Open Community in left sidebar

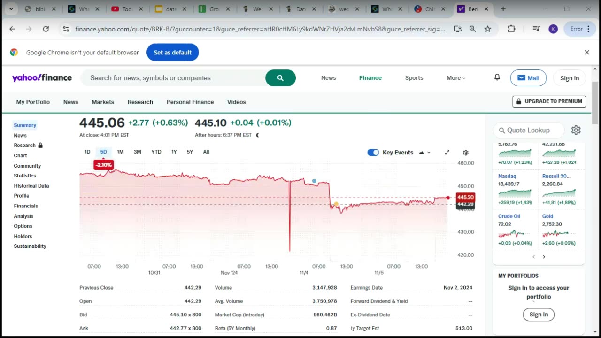click(x=27, y=166)
